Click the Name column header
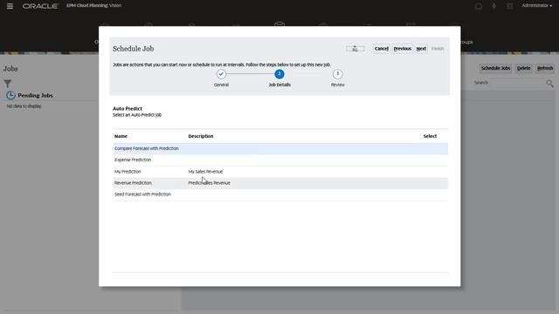The width and height of the screenshot is (559, 314). [121, 136]
